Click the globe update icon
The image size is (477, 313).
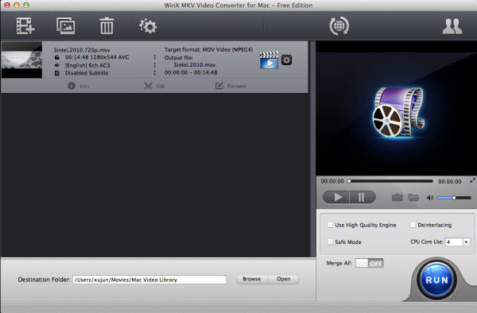339,26
